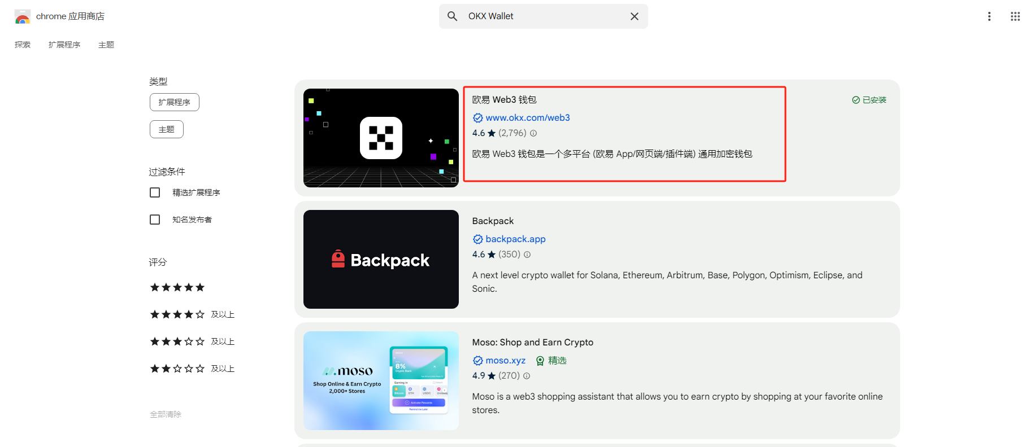
Task: Open the 欧易 Web3 钱包 title
Action: coord(504,100)
